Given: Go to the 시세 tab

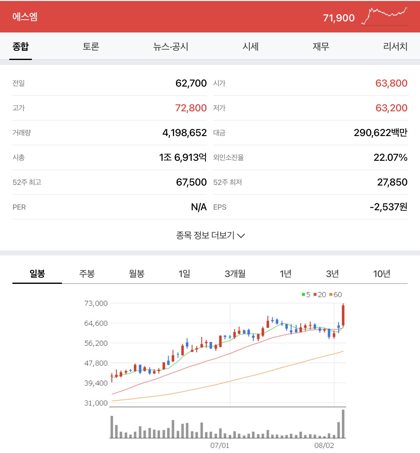Looking at the screenshot, I should [x=251, y=46].
